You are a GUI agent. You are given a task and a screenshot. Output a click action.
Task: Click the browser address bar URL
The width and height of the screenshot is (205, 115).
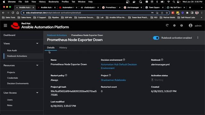point(53,13)
